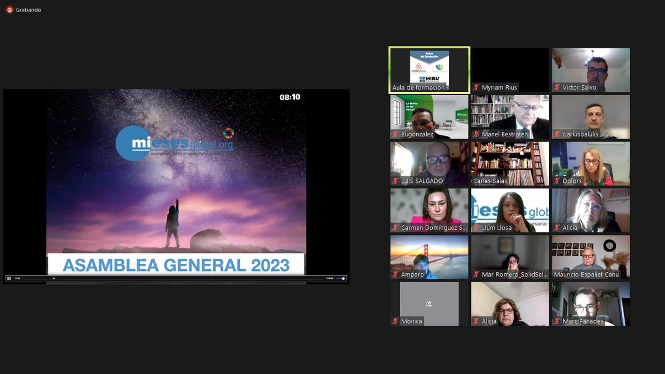Click Carmen Domínguez's muted microphone icon

[395, 228]
